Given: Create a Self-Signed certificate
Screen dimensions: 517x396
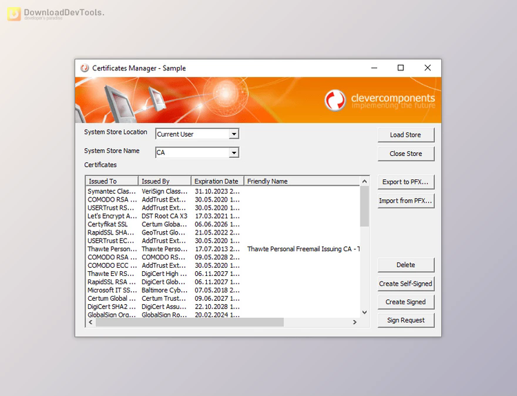Looking at the screenshot, I should point(406,284).
